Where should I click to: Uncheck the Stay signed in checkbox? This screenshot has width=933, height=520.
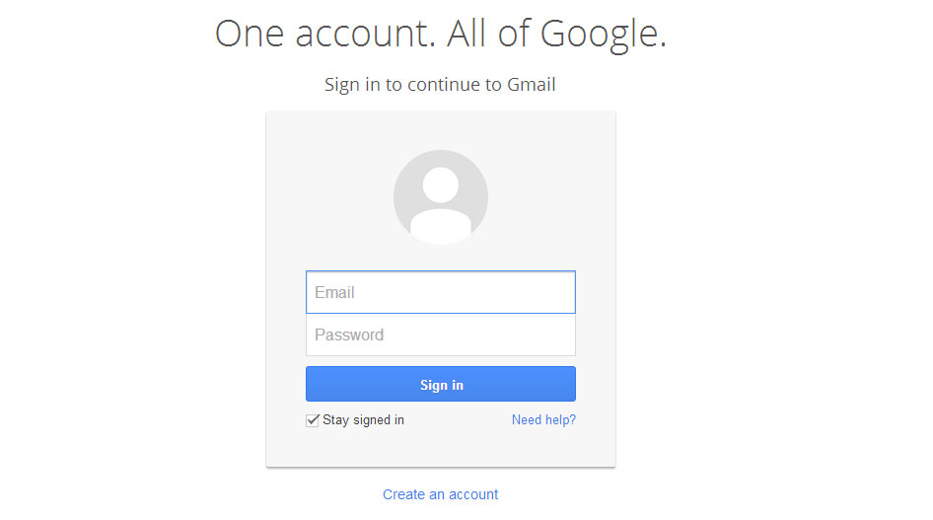coord(313,420)
